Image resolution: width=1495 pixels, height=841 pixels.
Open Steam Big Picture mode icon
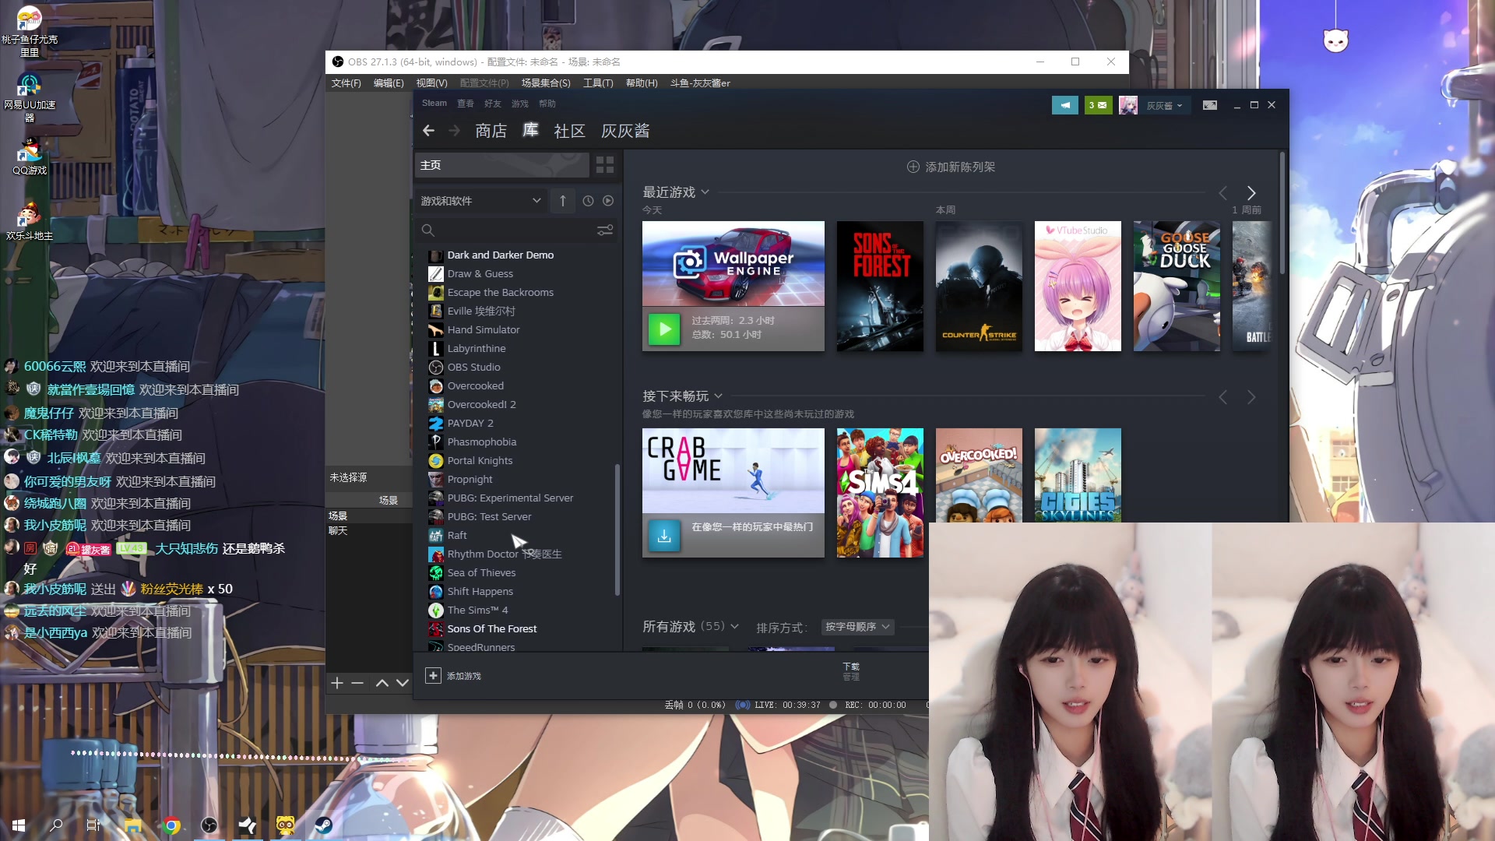(1210, 105)
